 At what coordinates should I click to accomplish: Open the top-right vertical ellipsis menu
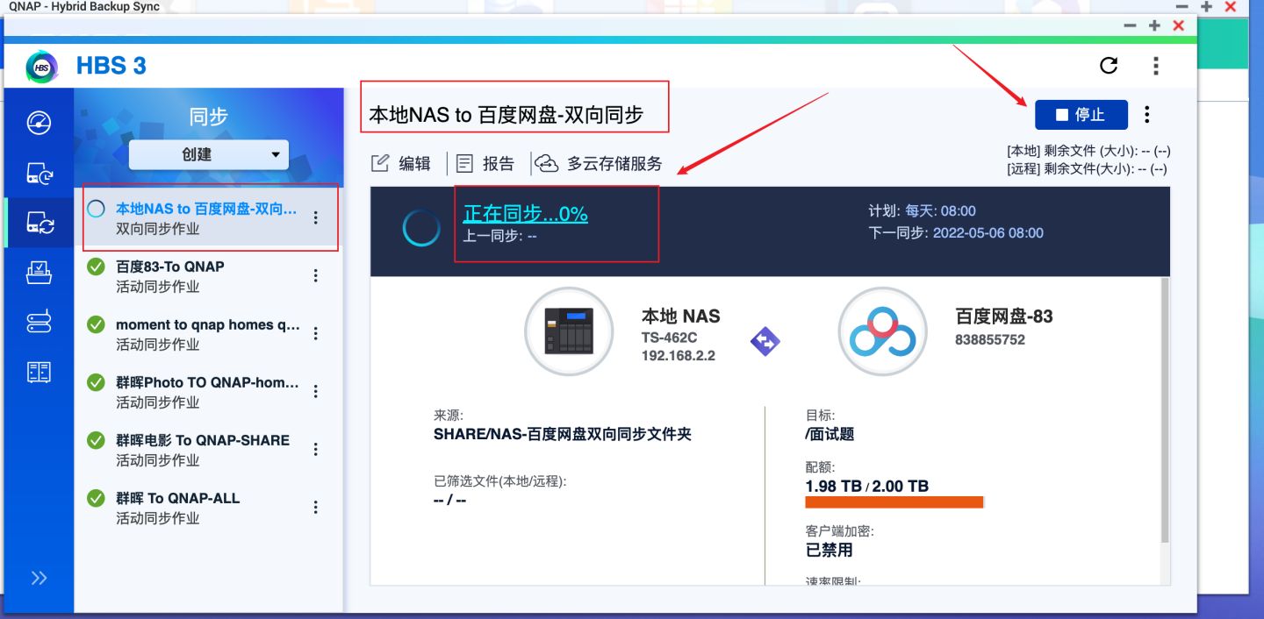pyautogui.click(x=1156, y=66)
